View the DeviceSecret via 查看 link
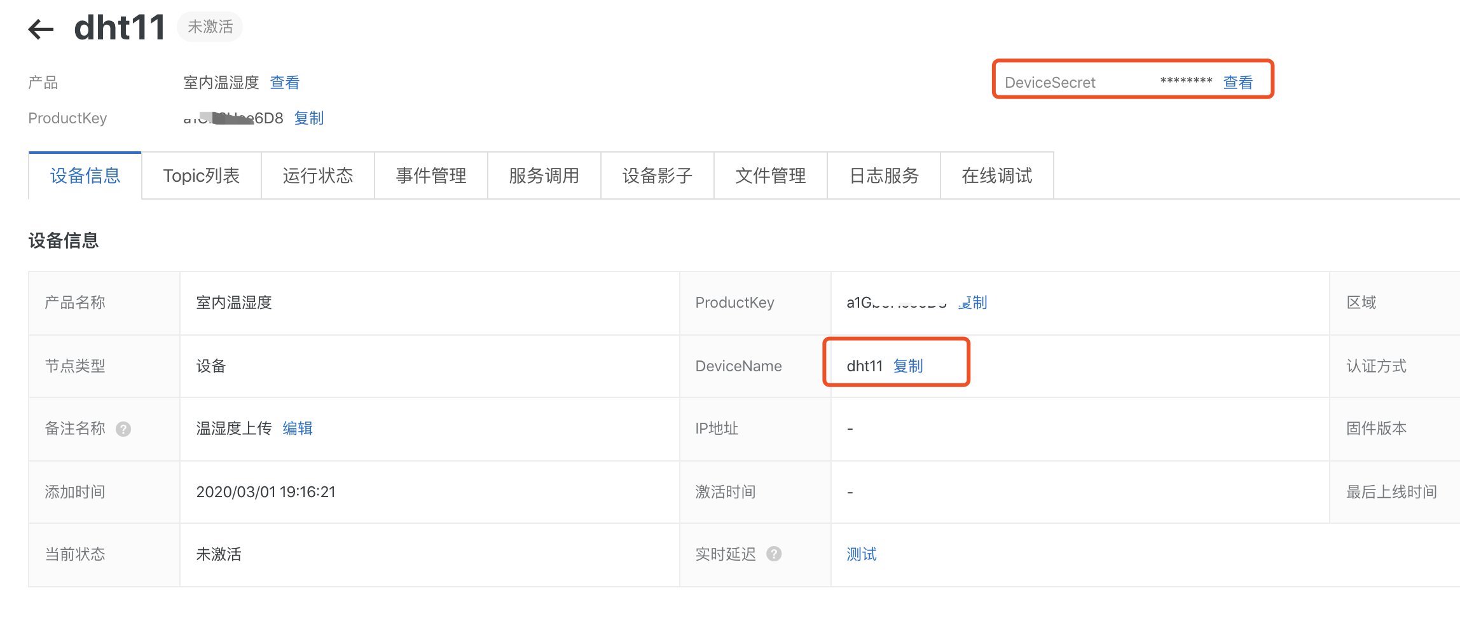Image resolution: width=1460 pixels, height=623 pixels. click(x=1237, y=83)
